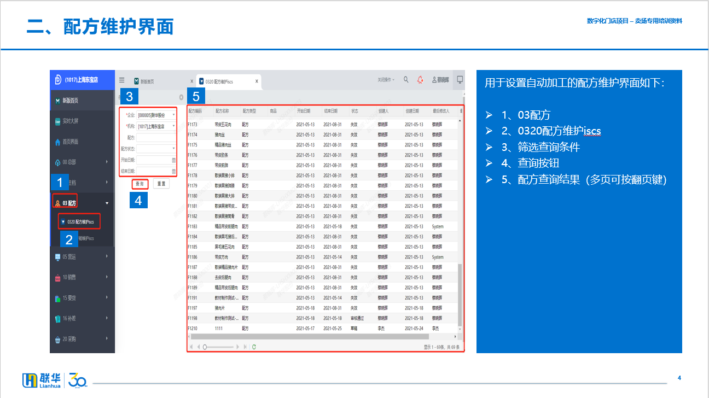
Task: Open the 企业 combo box
Action: [156, 115]
